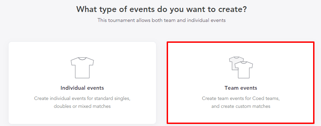Screen dimensions: 321x126
Task: Choose the Individual events card
Action: [82, 83]
